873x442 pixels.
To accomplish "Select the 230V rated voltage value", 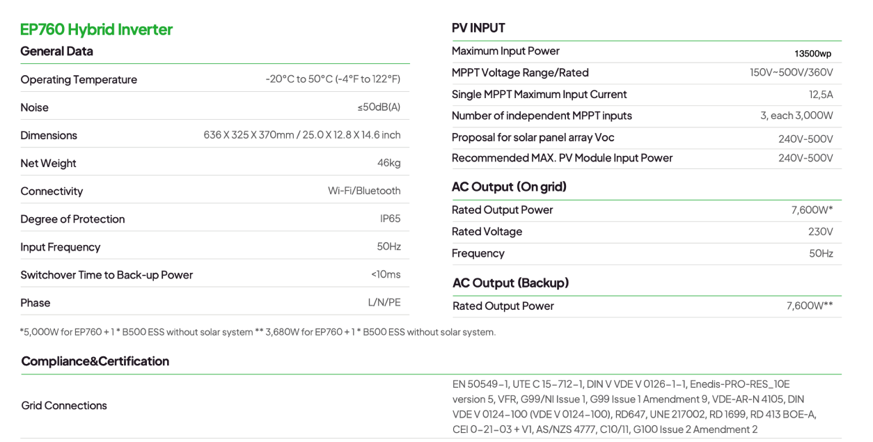I will [821, 232].
